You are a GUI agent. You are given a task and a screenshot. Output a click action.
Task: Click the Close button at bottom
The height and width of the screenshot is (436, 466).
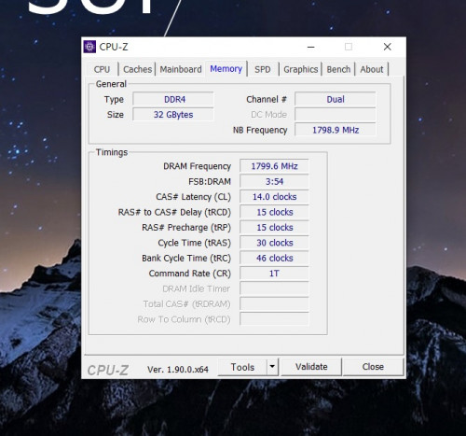[x=373, y=367]
